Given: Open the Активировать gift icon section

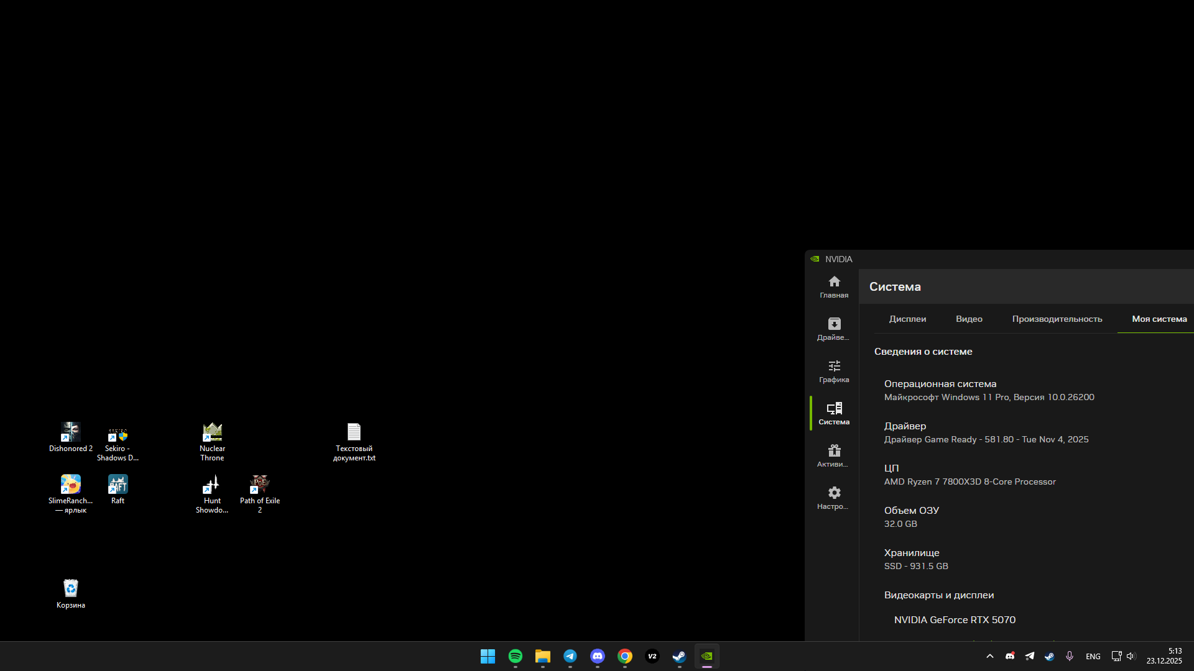Looking at the screenshot, I should point(834,455).
